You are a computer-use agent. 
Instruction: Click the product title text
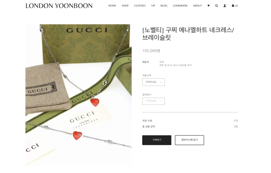[188, 34]
